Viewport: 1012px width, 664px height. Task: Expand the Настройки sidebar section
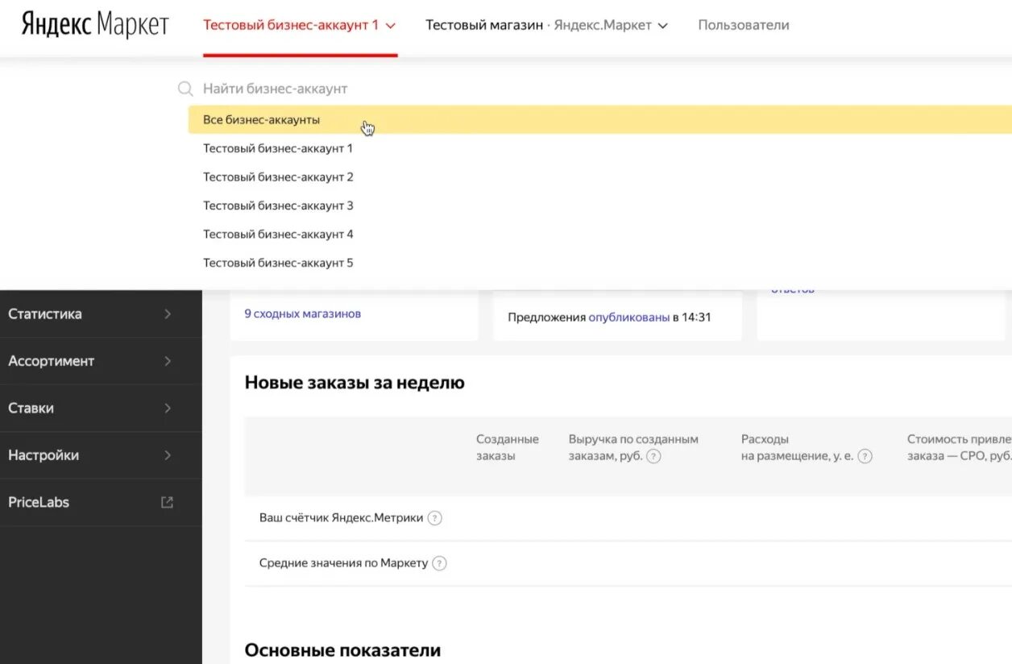101,455
